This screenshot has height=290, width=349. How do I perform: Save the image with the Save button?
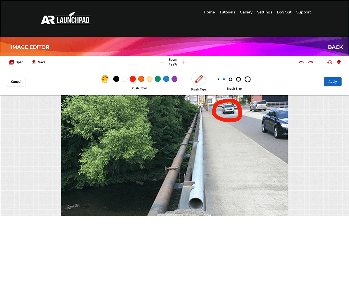[x=39, y=62]
